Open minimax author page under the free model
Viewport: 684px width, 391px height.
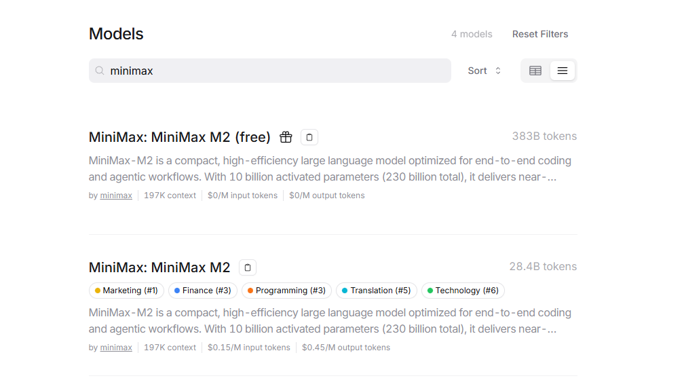(116, 195)
